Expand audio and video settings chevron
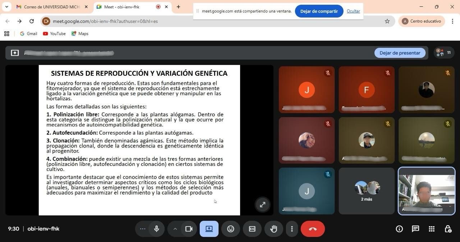The width and height of the screenshot is (460, 242). [x=175, y=229]
